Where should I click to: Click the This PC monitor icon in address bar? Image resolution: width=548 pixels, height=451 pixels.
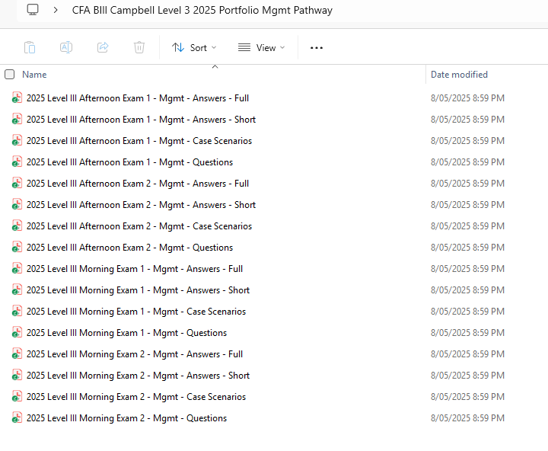33,10
